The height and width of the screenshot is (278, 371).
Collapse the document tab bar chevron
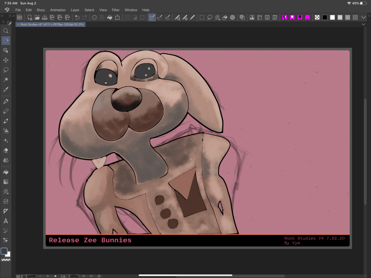363,24
